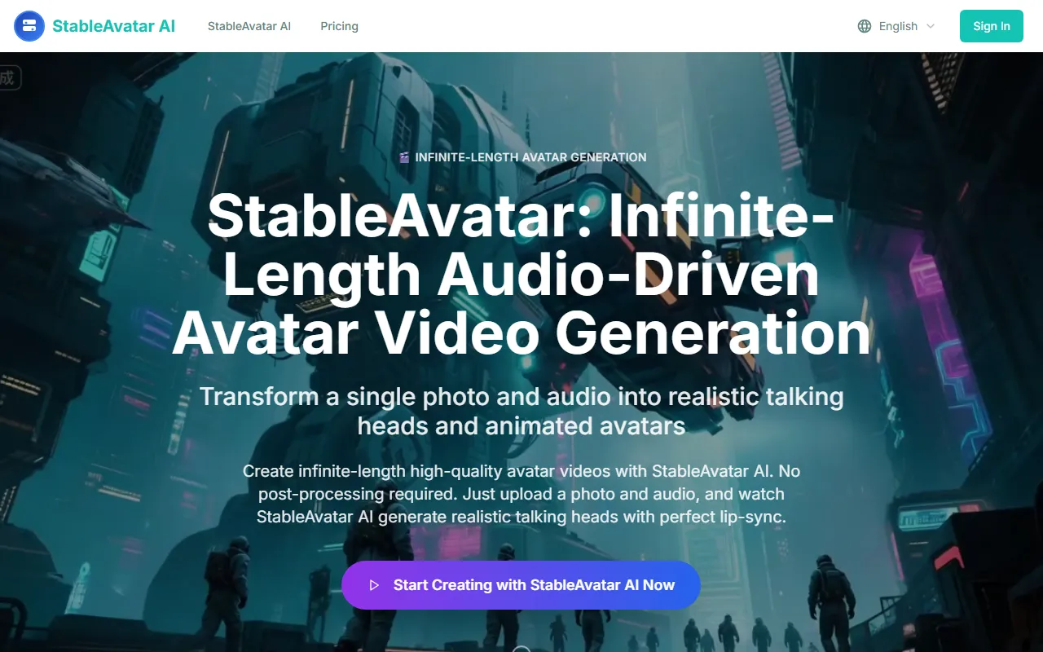Start Creating with StableAvatar AI Now

tap(521, 585)
